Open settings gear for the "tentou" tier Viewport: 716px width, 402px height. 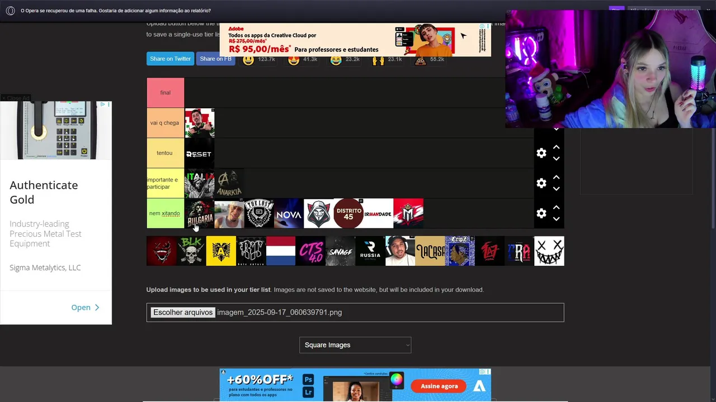541,153
